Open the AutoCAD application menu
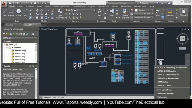The image size is (192, 108). coord(4,4)
